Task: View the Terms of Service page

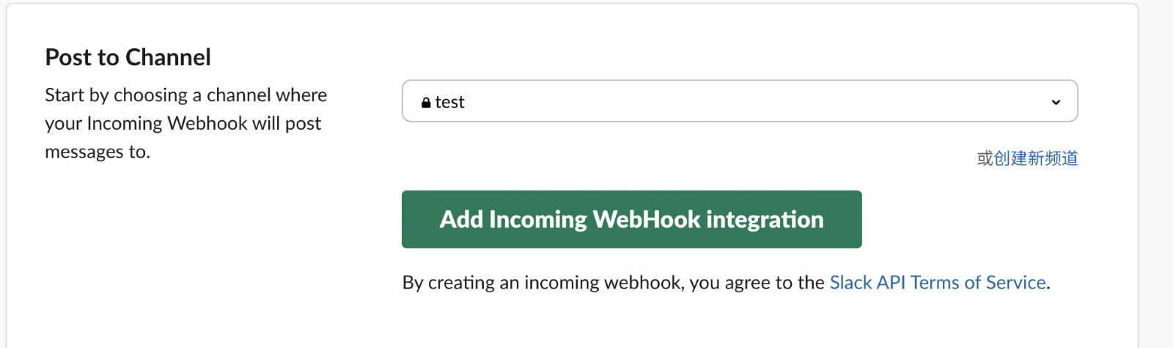Action: coord(937,283)
